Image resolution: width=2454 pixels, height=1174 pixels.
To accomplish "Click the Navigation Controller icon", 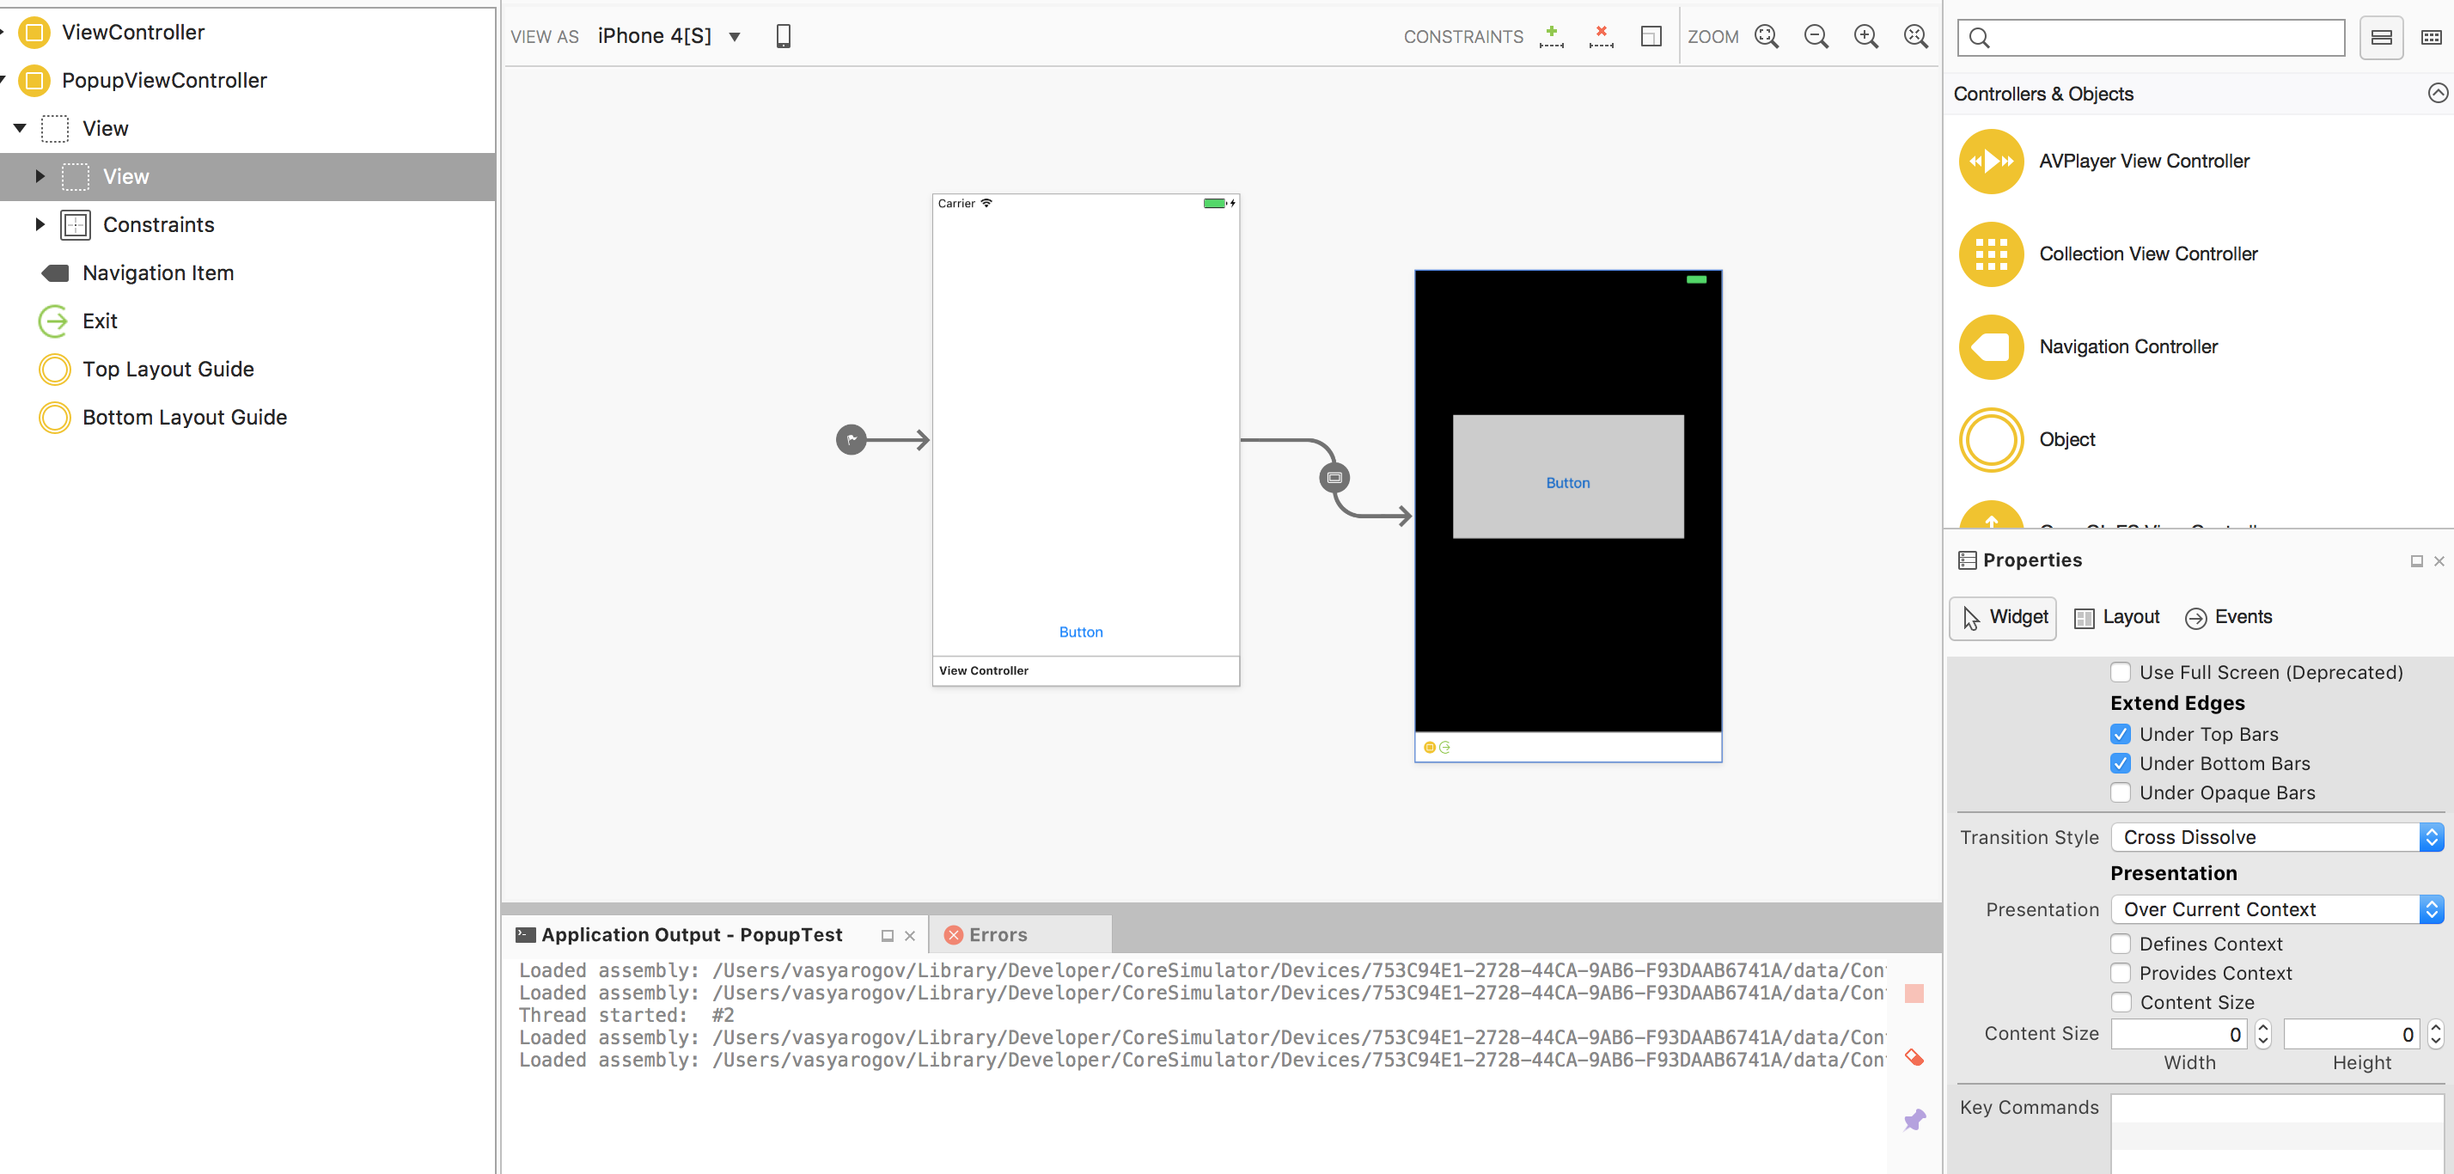I will pos(1987,346).
